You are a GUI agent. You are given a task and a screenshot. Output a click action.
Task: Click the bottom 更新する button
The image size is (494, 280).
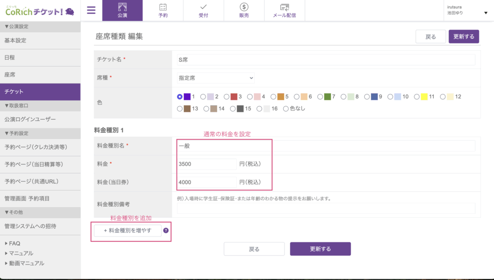click(x=320, y=249)
